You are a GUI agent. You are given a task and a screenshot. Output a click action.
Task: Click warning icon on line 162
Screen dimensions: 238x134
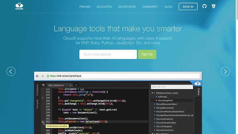coord(43,121)
